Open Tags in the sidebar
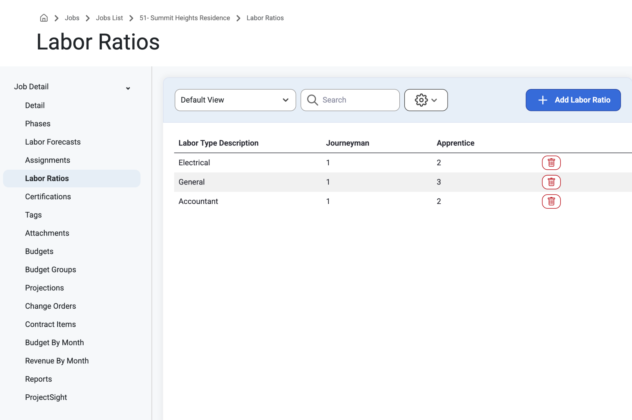 (x=33, y=215)
